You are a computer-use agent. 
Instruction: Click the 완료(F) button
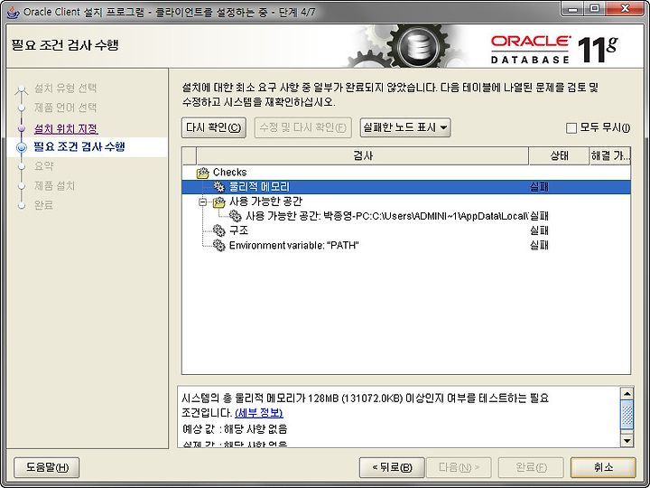point(531,467)
